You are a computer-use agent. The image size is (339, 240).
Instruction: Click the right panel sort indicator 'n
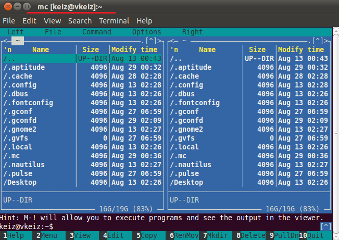click(174, 50)
